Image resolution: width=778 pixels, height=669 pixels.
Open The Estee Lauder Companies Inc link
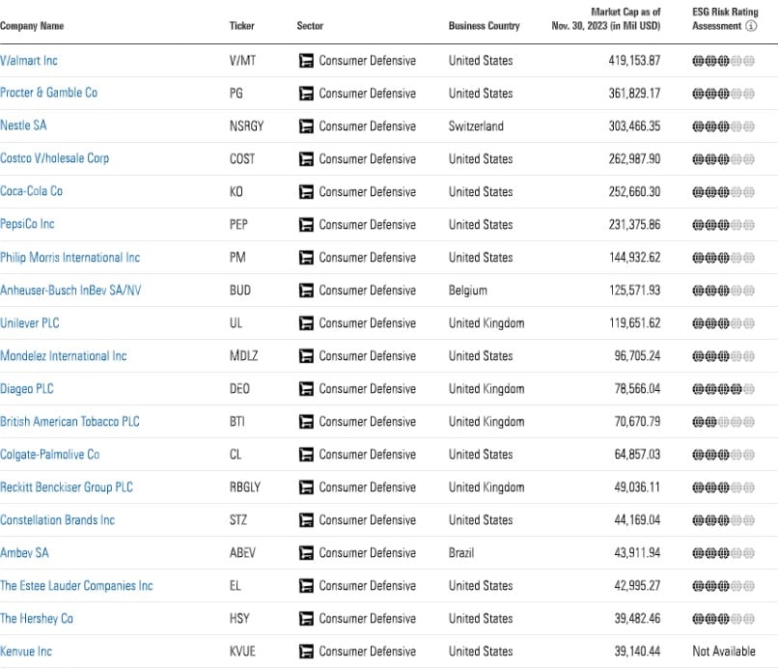(76, 586)
